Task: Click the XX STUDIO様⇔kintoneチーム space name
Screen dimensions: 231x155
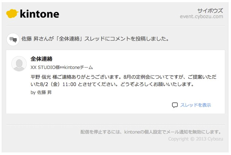Action: (x=62, y=68)
